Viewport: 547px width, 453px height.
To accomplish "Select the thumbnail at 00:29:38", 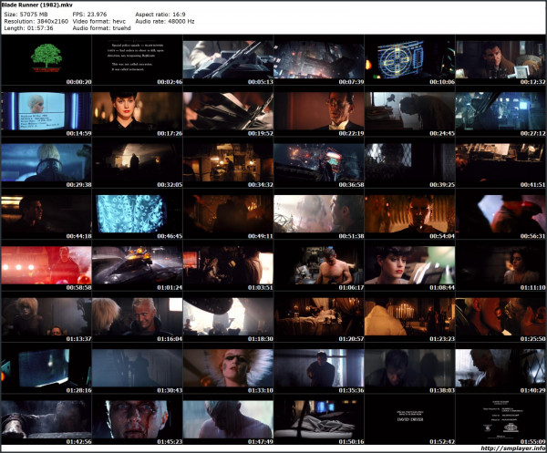I will click(x=46, y=162).
